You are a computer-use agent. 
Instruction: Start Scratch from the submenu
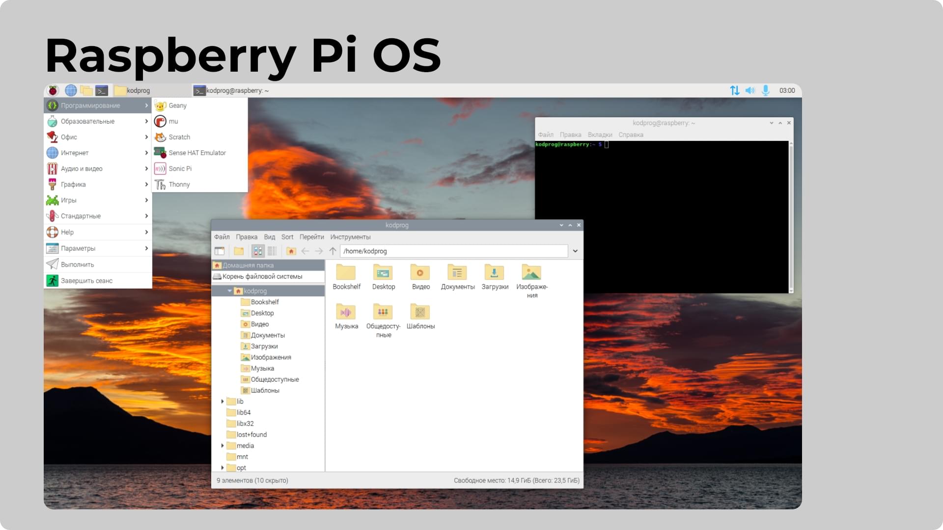[x=200, y=137]
